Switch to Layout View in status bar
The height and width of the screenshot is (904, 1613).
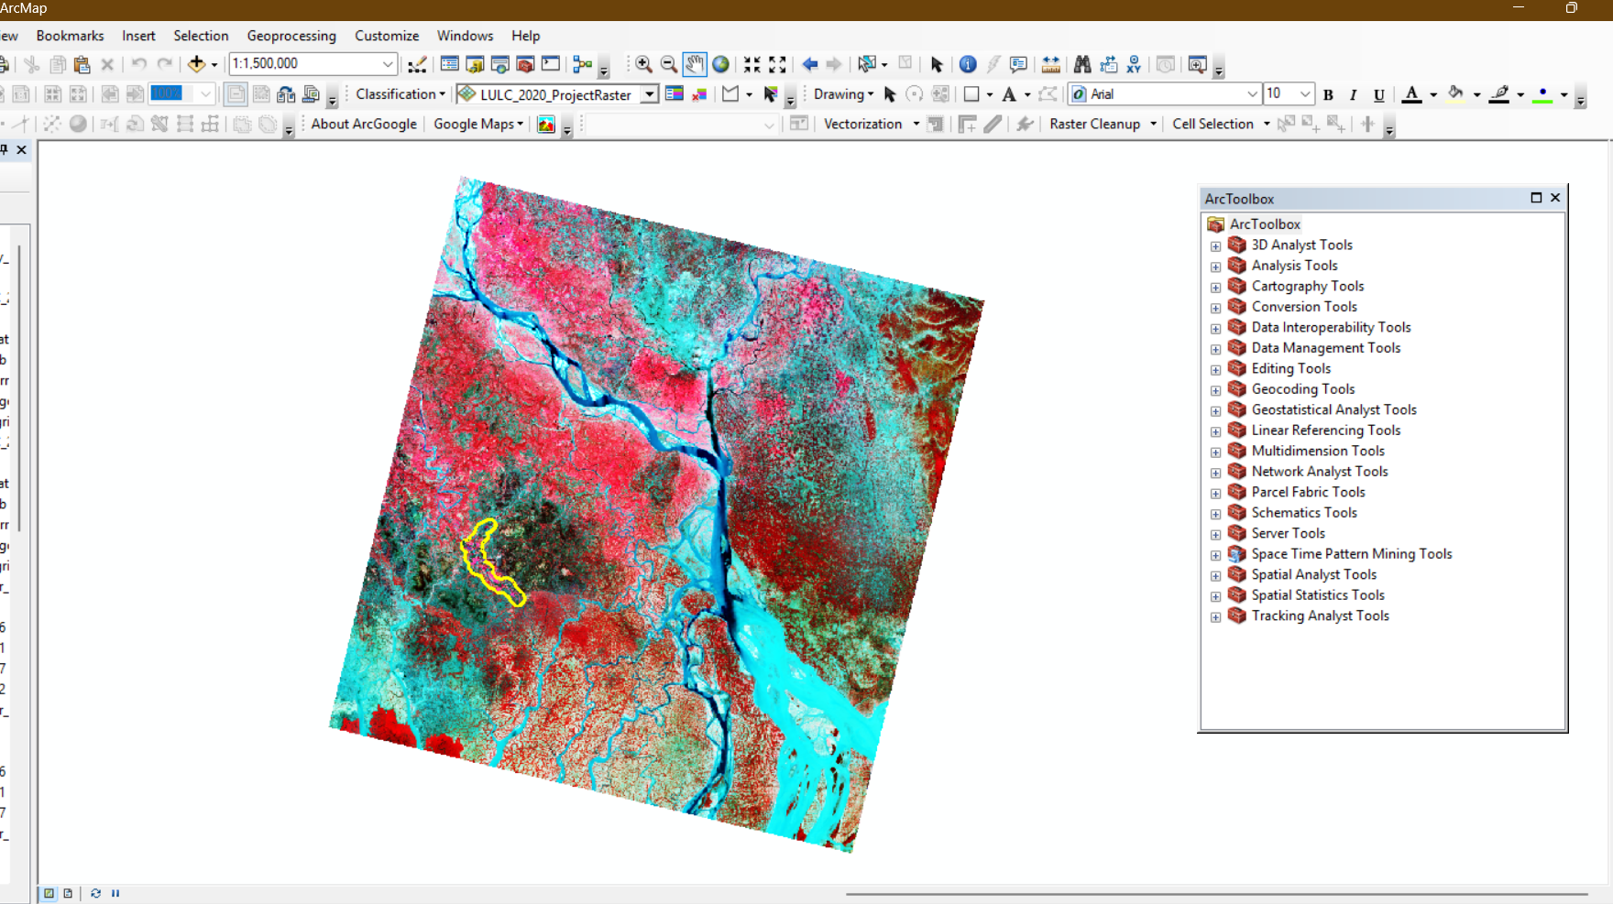coord(68,893)
